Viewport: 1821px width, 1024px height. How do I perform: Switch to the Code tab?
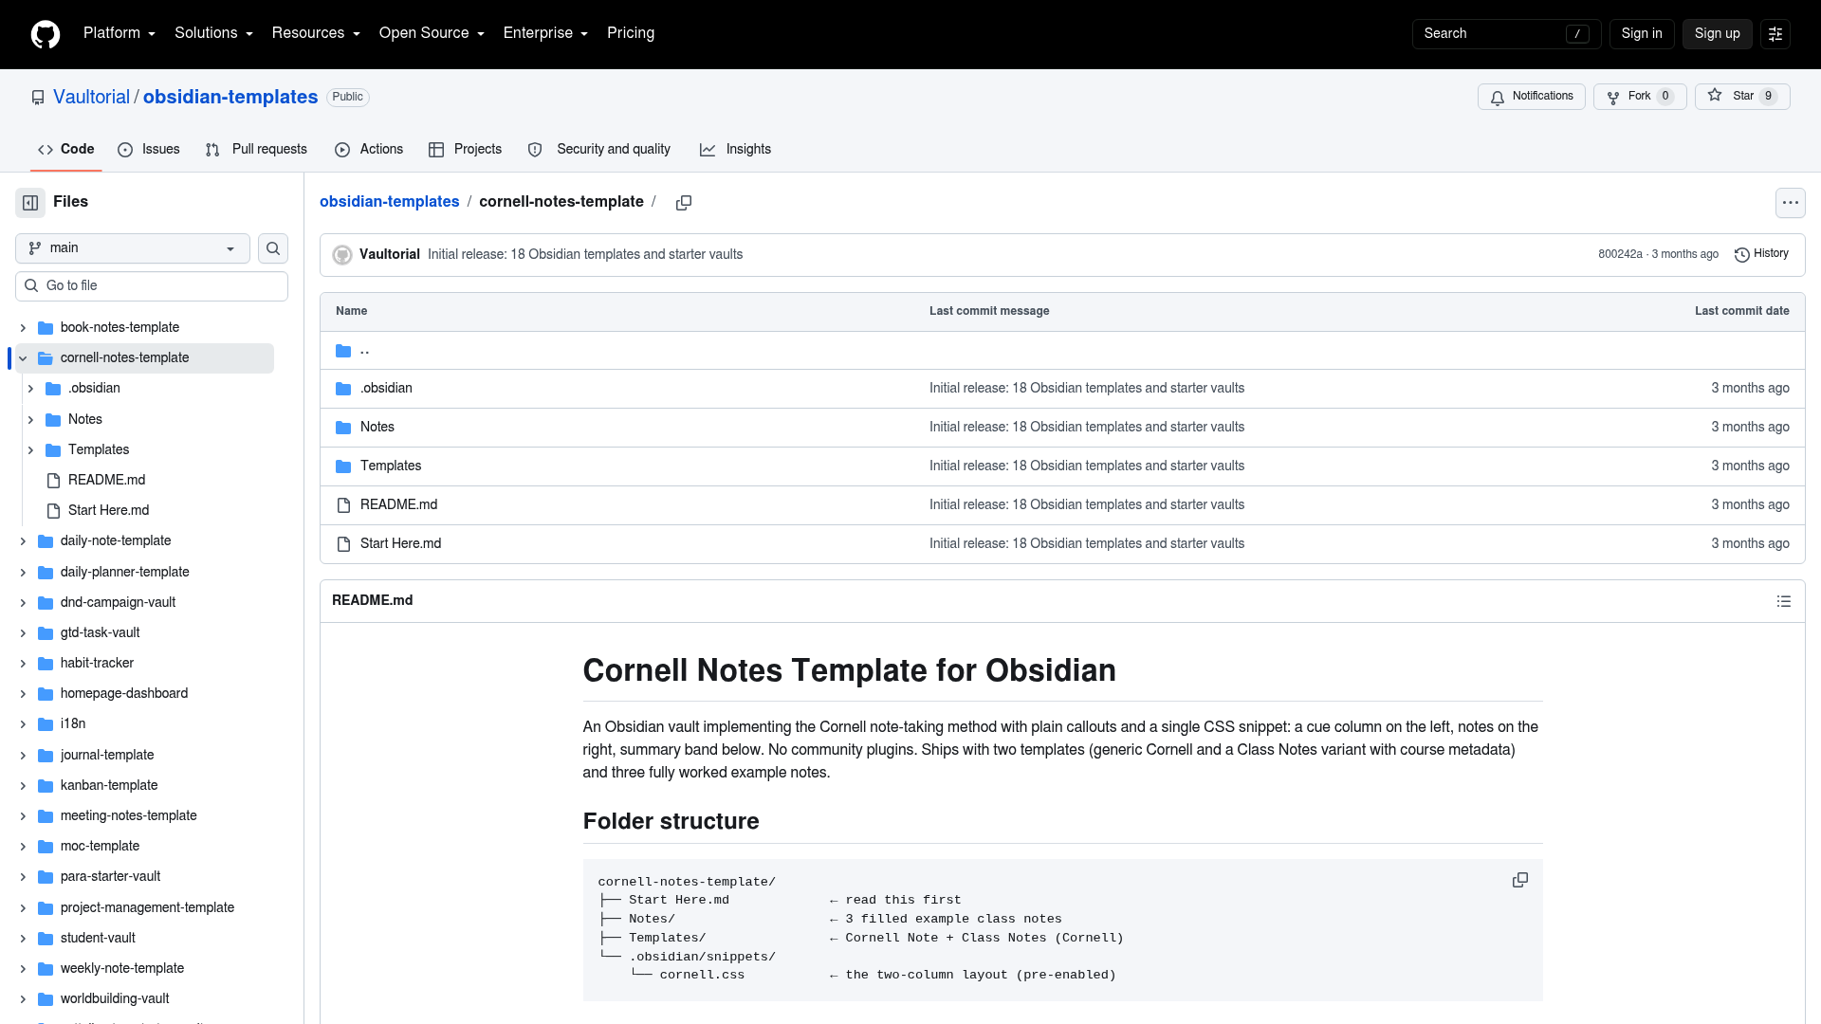[x=66, y=150]
